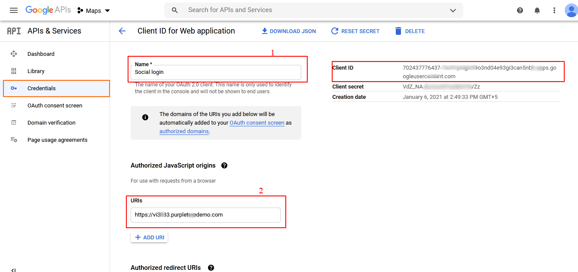Open help for Authorized redirect URIs
This screenshot has width=578, height=272.
(x=211, y=268)
